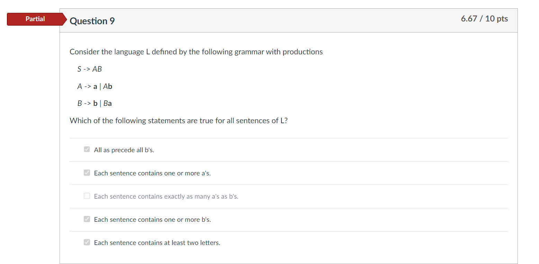539x264 pixels.
Task: Click the production rule 'B -> b | Ba'
Action: [95, 103]
